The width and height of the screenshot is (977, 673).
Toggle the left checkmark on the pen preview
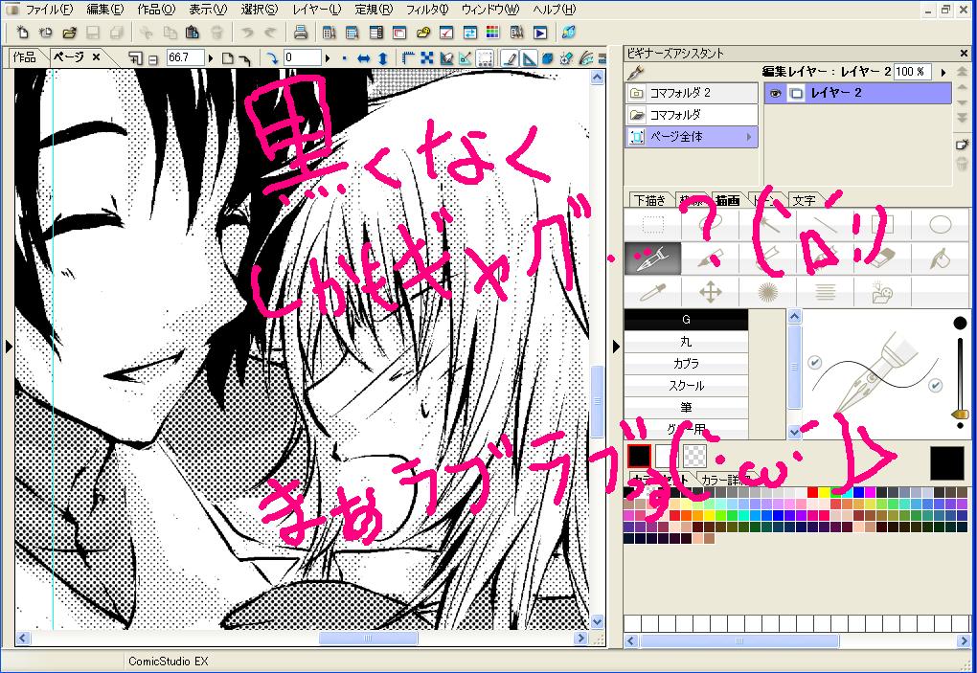coord(814,362)
